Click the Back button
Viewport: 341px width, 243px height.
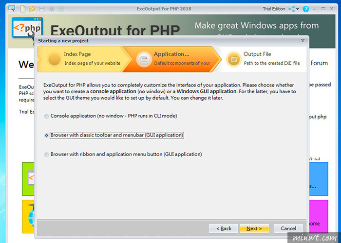[224, 228]
